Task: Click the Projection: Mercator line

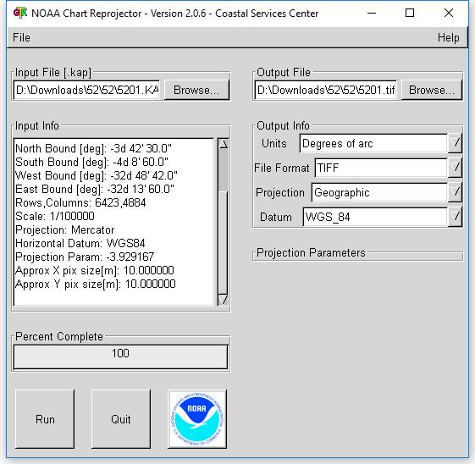Action: pos(65,229)
